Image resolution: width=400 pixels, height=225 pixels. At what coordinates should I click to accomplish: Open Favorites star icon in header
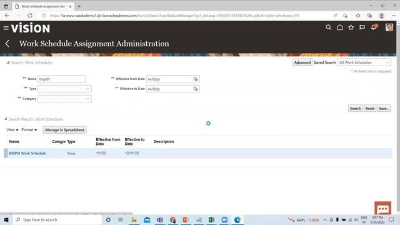pos(351,27)
